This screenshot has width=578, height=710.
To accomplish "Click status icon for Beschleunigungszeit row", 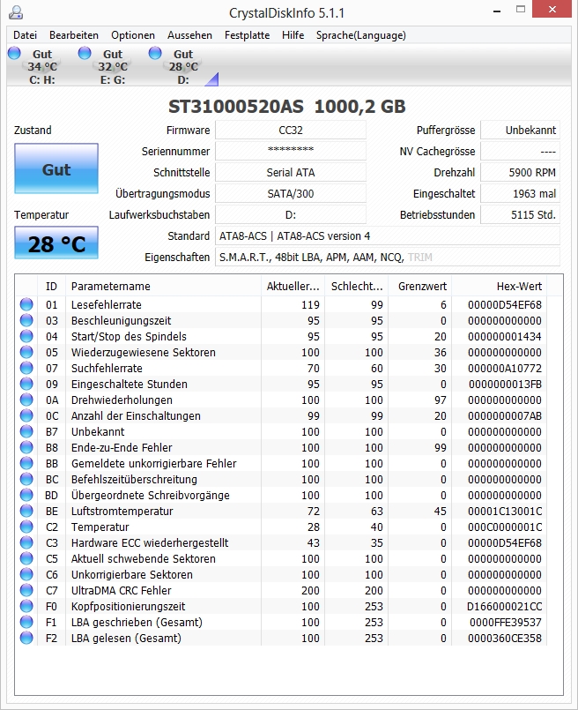I will [26, 320].
